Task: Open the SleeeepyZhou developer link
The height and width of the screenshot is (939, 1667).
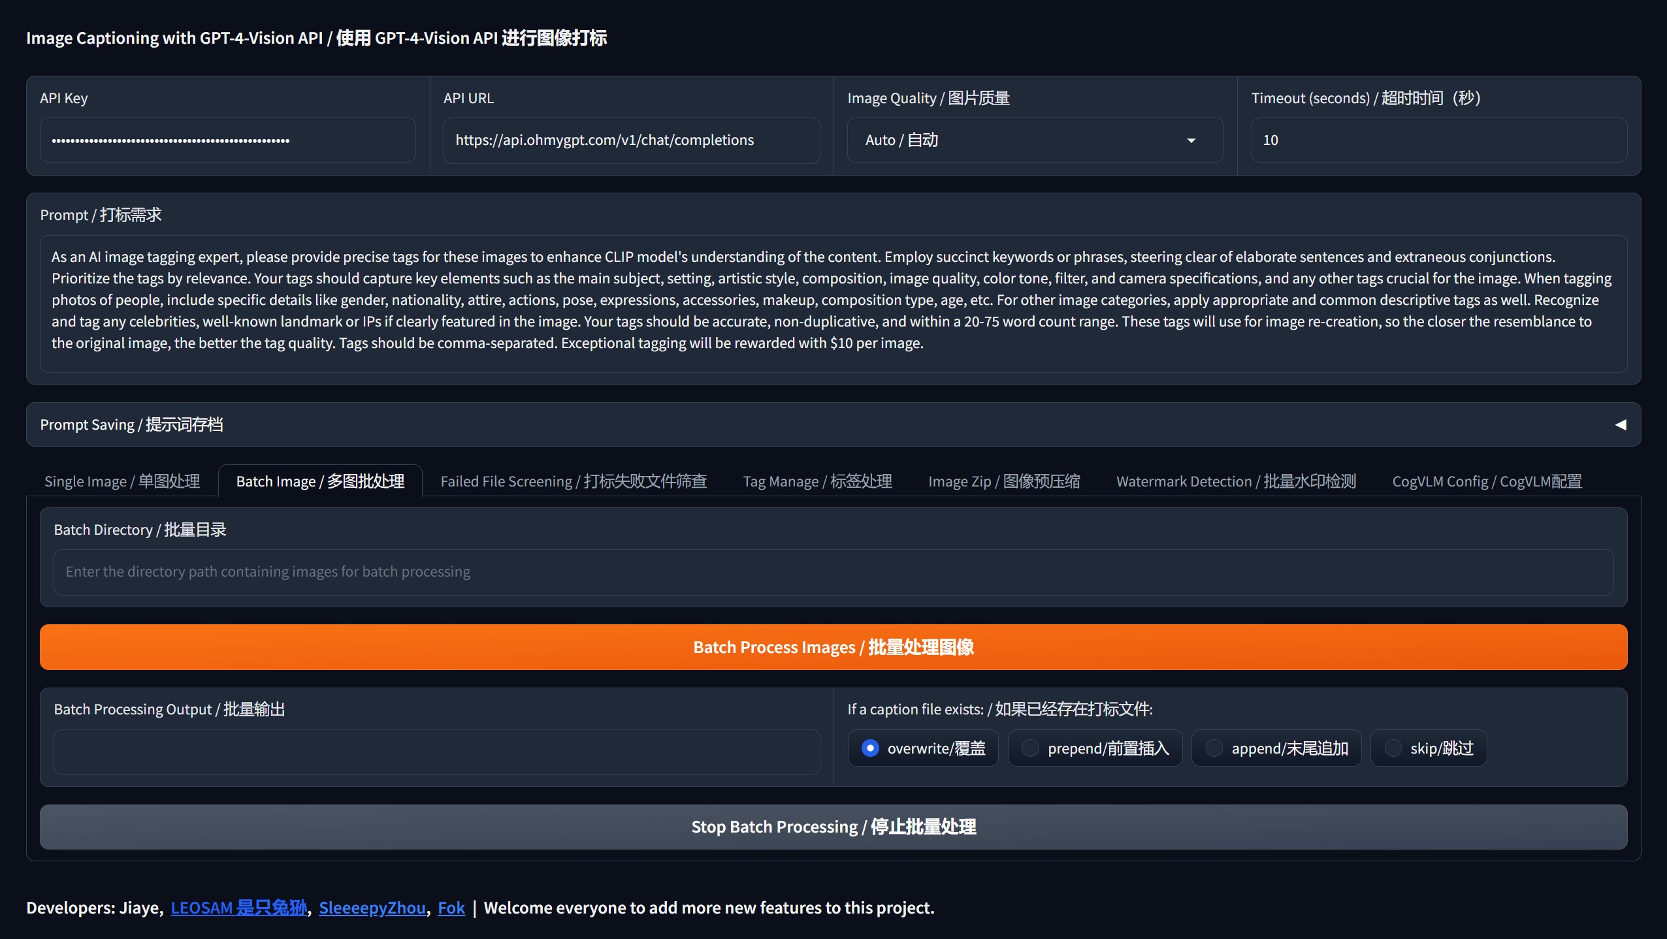Action: coord(372,908)
